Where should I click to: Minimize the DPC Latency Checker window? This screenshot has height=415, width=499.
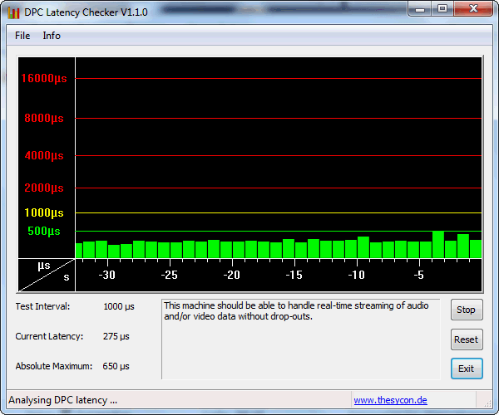(x=420, y=9)
